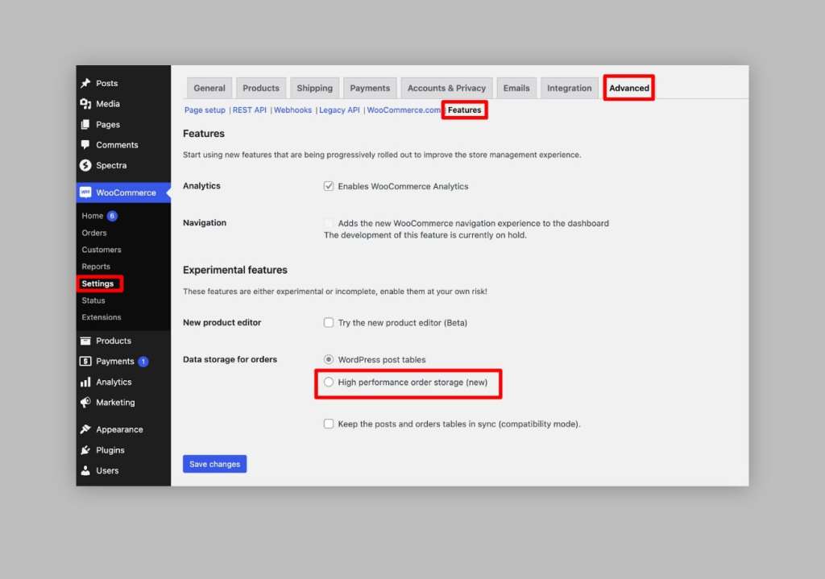Select the Spectra plugin icon
The image size is (825, 579).
85,165
